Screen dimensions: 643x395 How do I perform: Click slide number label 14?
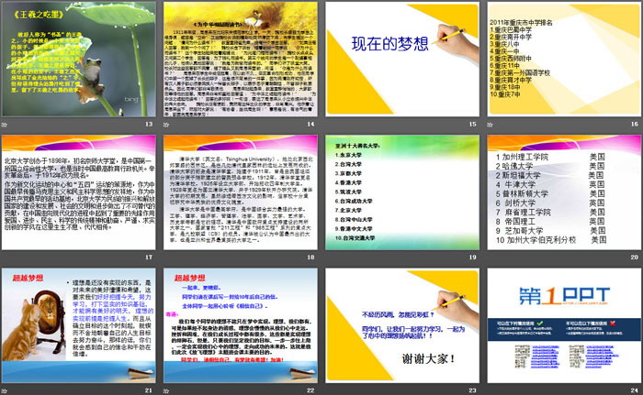coord(310,124)
